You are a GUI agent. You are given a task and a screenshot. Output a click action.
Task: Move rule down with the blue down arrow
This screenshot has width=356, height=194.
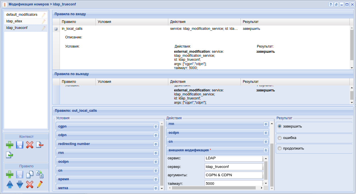[19, 184]
